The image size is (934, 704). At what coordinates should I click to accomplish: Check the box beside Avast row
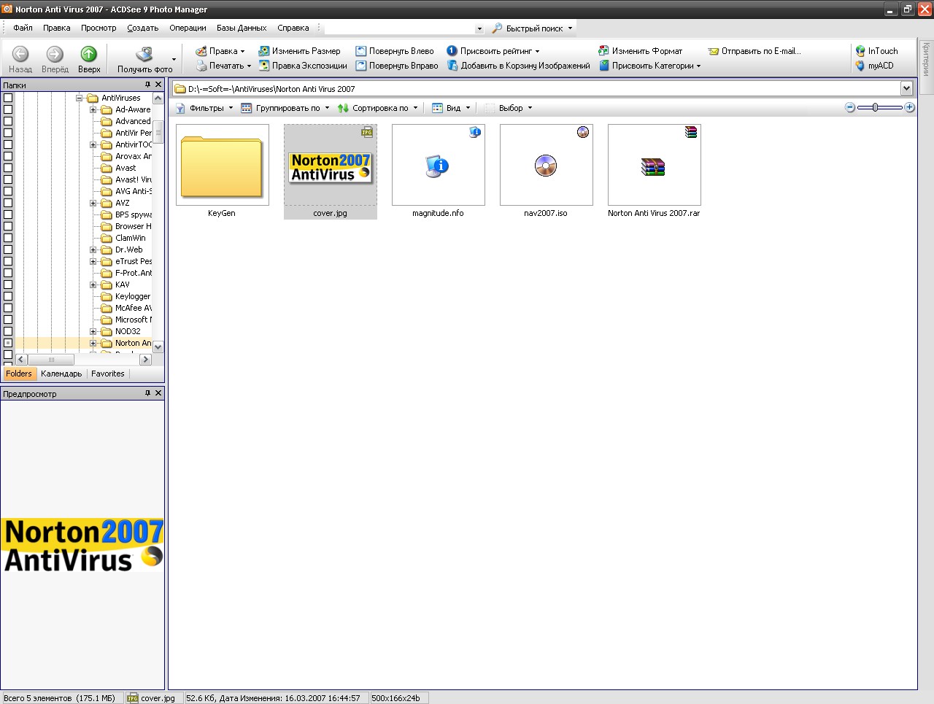pyautogui.click(x=8, y=168)
